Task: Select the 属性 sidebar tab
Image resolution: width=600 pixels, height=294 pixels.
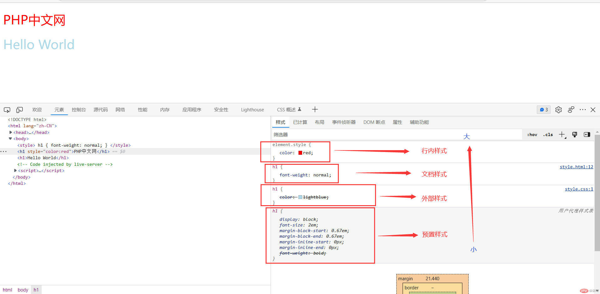Action: 397,122
